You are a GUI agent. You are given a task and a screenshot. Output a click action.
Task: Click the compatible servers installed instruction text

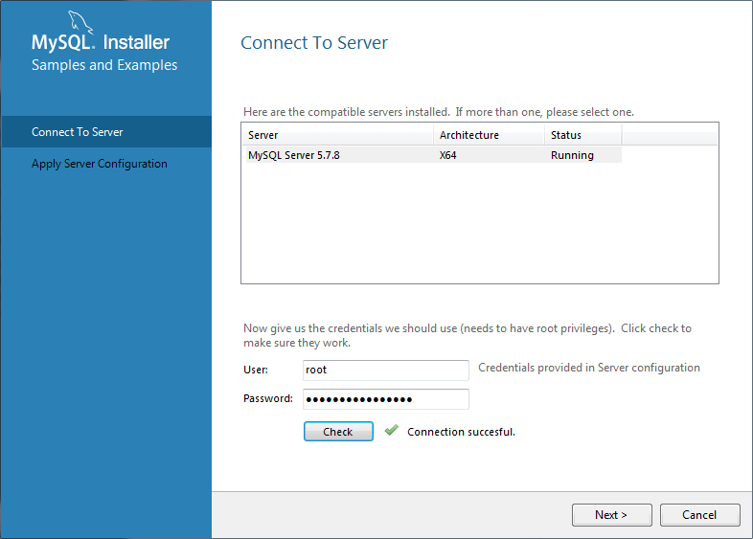439,112
